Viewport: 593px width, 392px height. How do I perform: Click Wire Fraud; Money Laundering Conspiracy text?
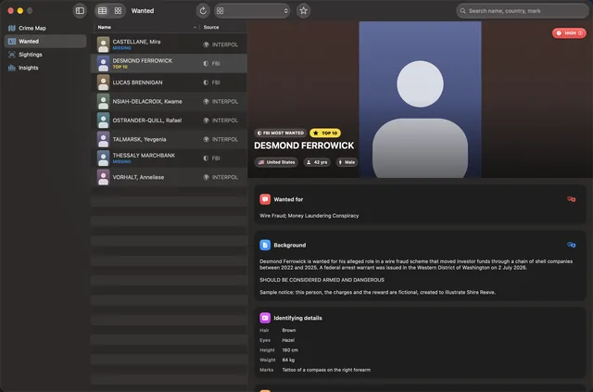pyautogui.click(x=309, y=216)
